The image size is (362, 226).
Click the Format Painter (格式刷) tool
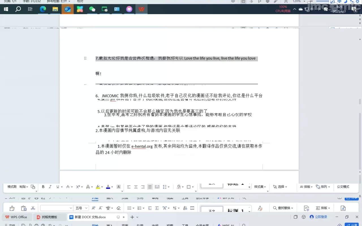[12, 187]
